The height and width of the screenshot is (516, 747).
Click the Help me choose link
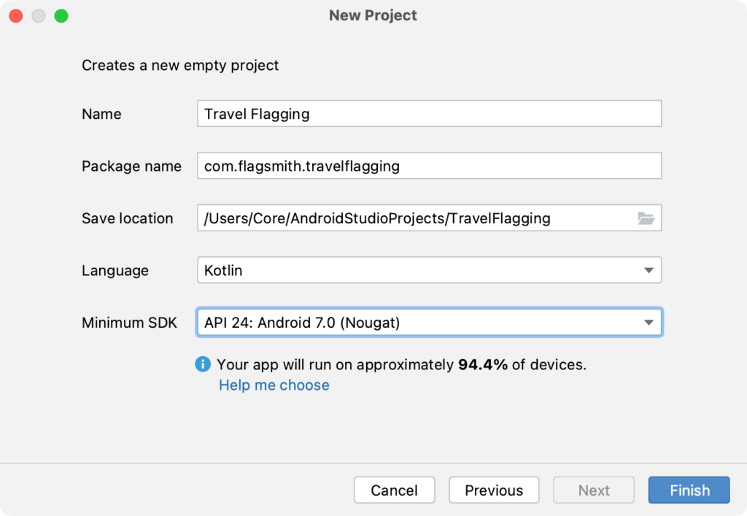click(x=274, y=385)
